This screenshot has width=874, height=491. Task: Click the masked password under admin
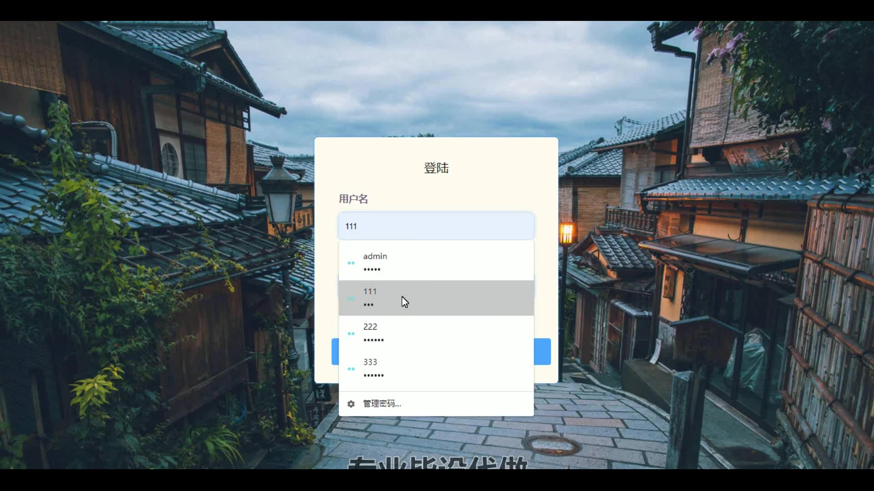(372, 270)
